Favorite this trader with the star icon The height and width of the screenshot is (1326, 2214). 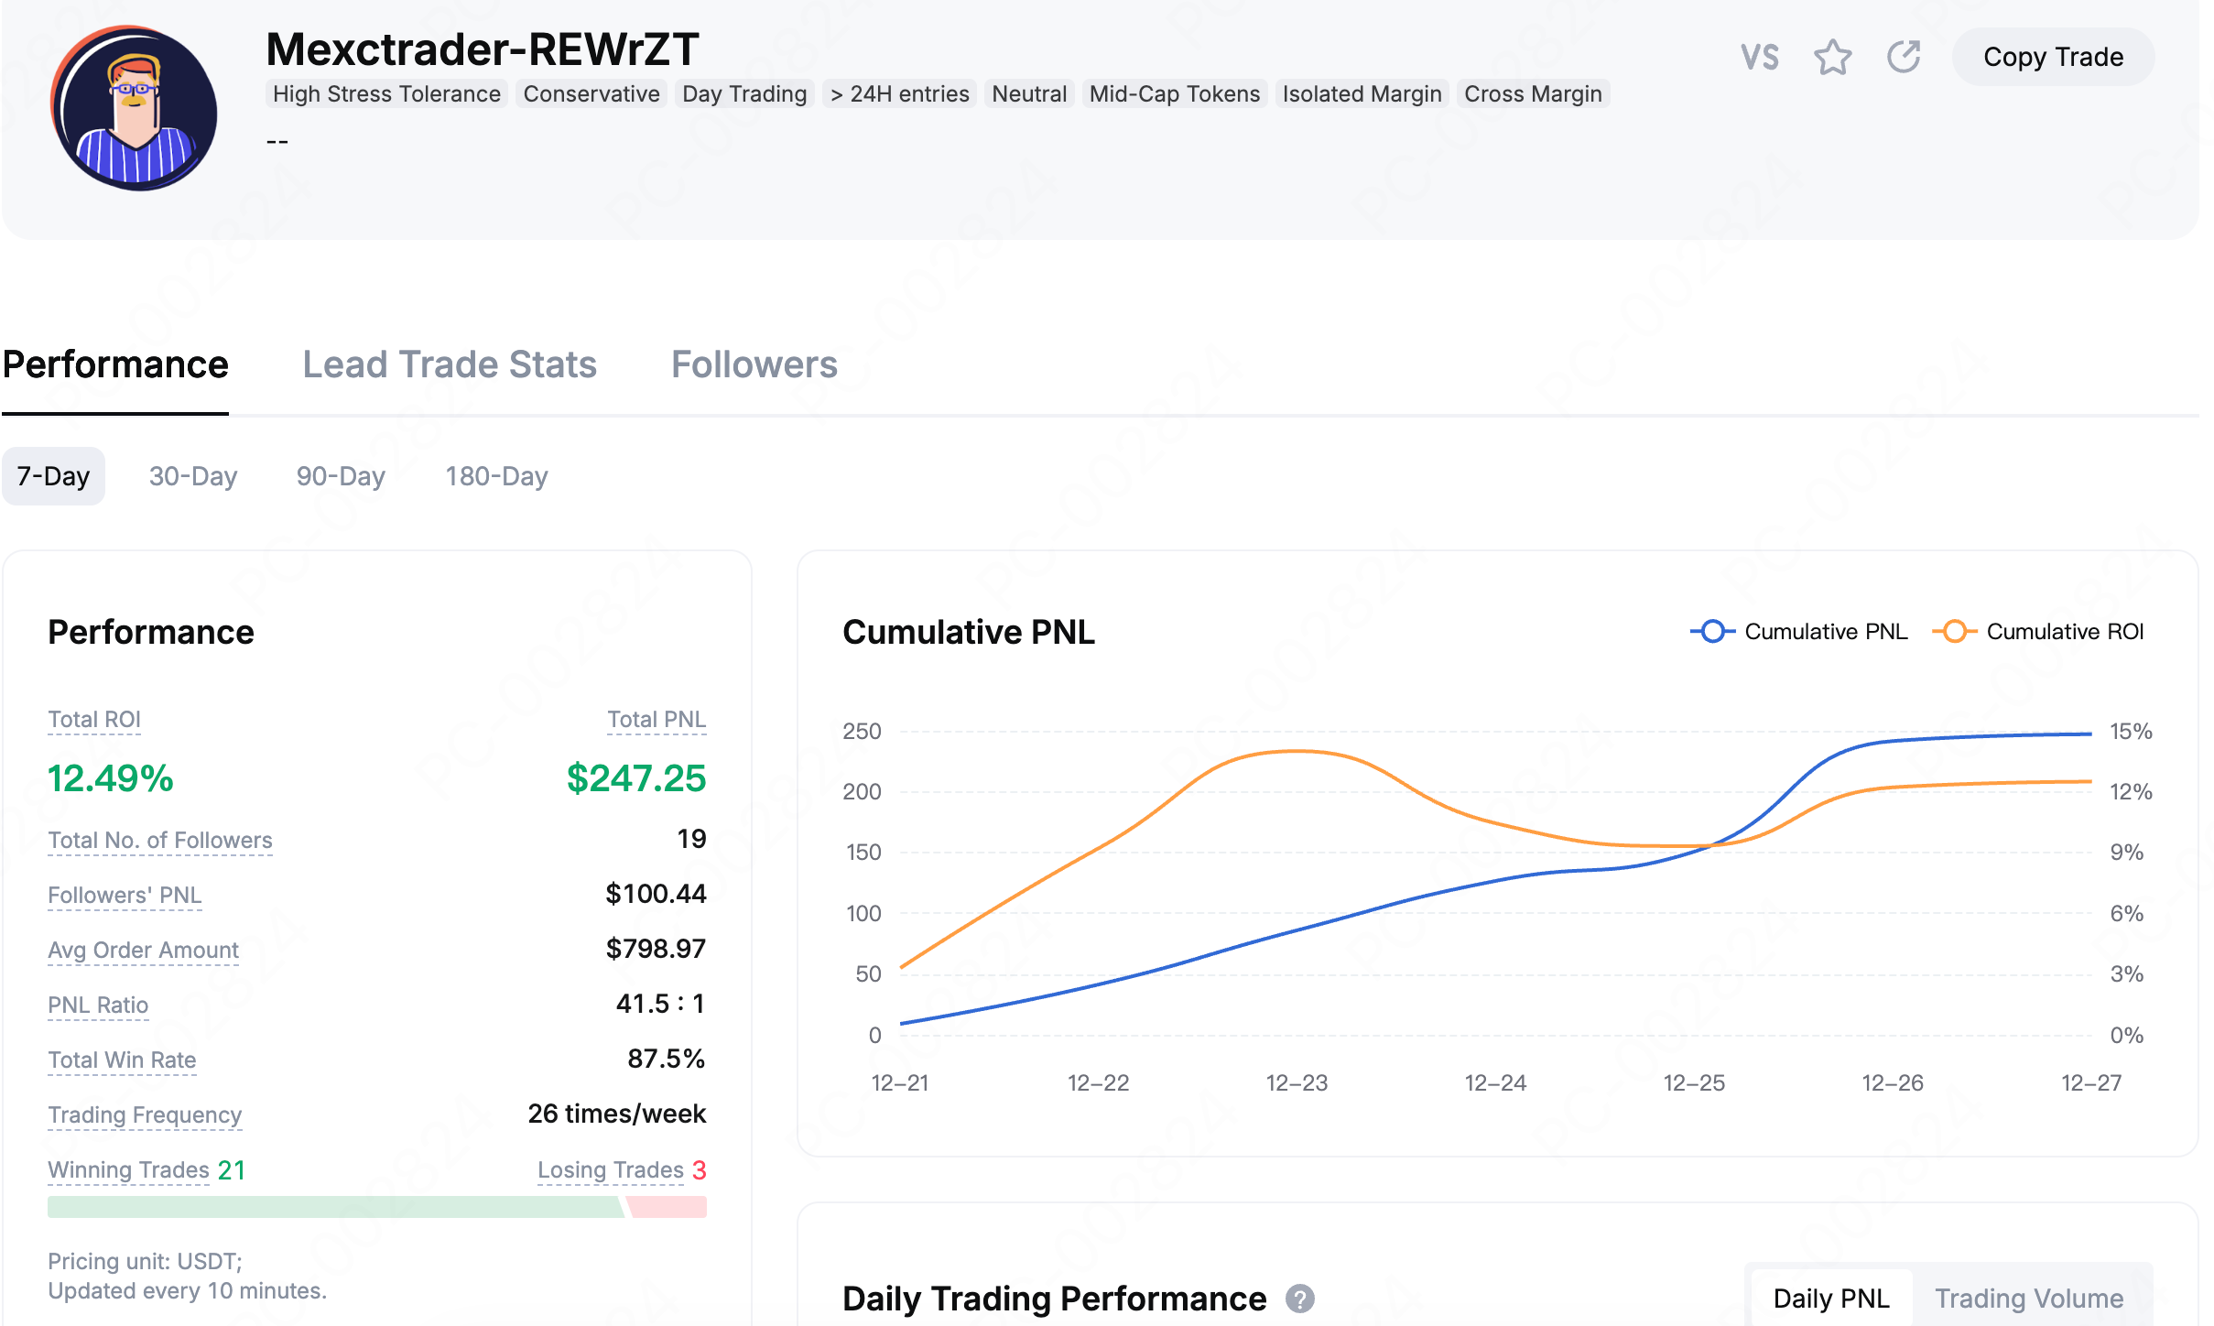coord(1832,58)
